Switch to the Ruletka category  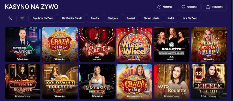(95, 18)
